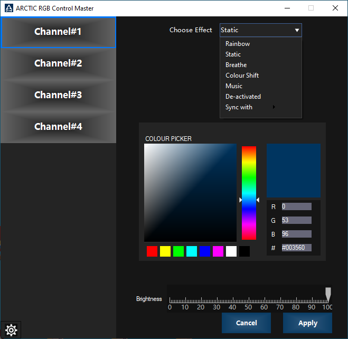Switch to Channel#3

click(58, 95)
